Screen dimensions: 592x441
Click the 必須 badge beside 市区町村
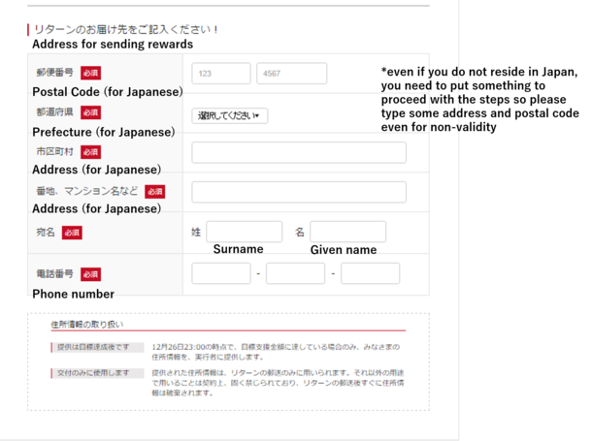point(90,152)
